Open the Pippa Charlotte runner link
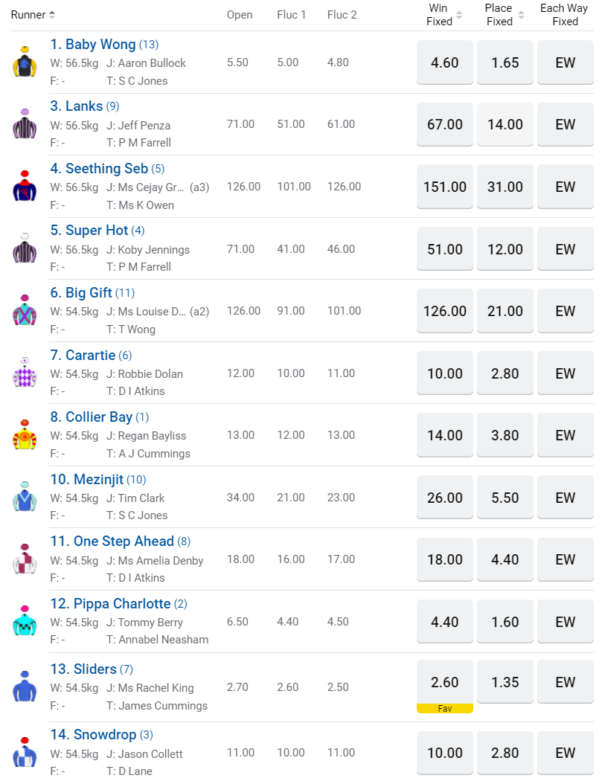This screenshot has height=781, width=602. (x=122, y=603)
